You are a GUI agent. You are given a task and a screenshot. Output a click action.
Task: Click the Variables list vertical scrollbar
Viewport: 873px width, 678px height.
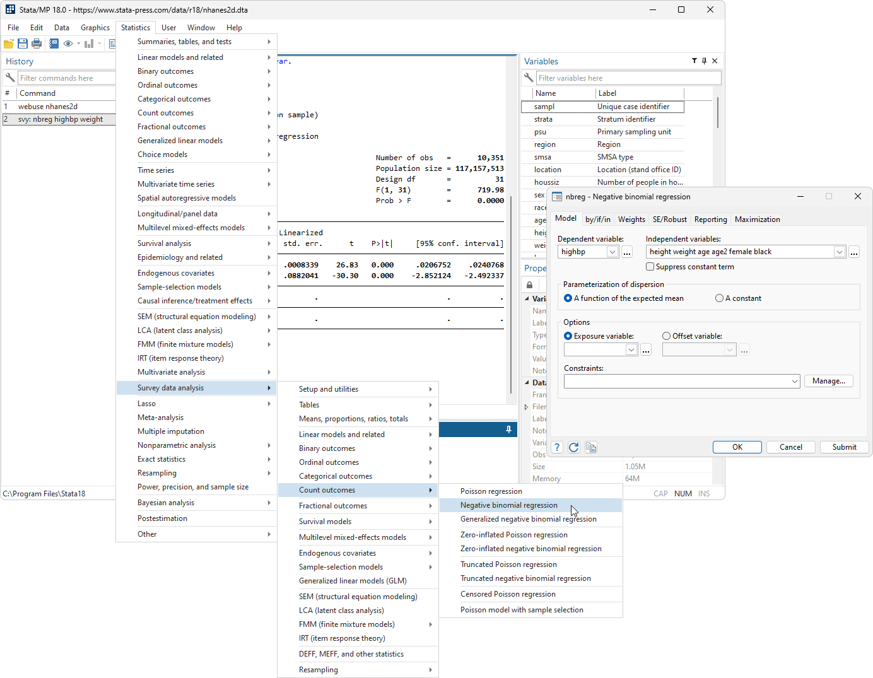click(x=718, y=113)
